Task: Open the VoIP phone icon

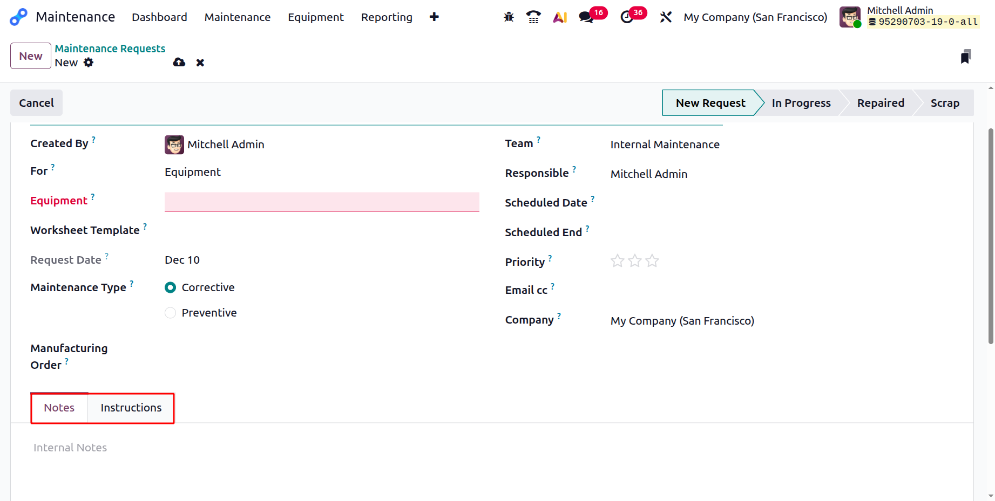Action: pos(533,17)
